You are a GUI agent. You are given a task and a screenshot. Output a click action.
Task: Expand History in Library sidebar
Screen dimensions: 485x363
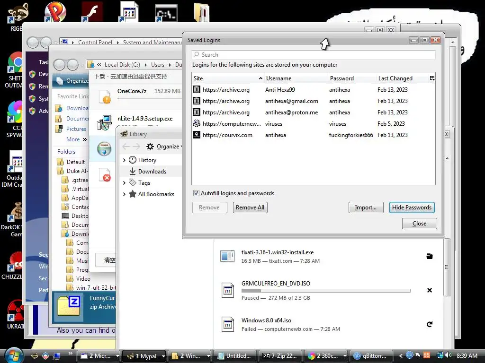(124, 160)
